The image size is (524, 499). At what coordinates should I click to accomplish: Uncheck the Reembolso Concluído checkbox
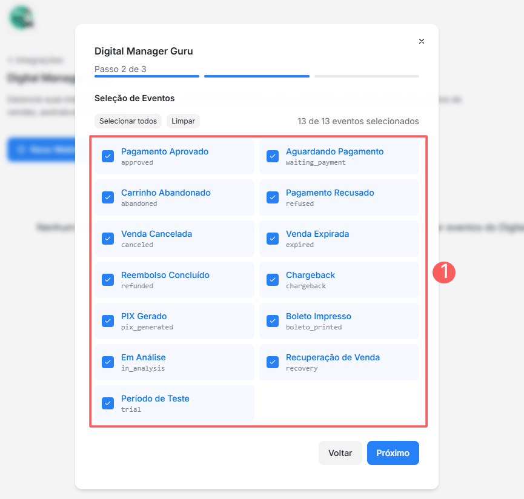[x=108, y=280]
